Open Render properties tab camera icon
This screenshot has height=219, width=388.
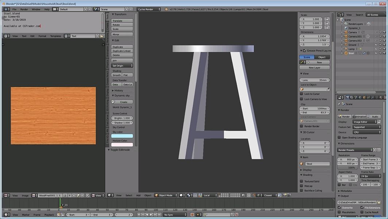point(347,97)
